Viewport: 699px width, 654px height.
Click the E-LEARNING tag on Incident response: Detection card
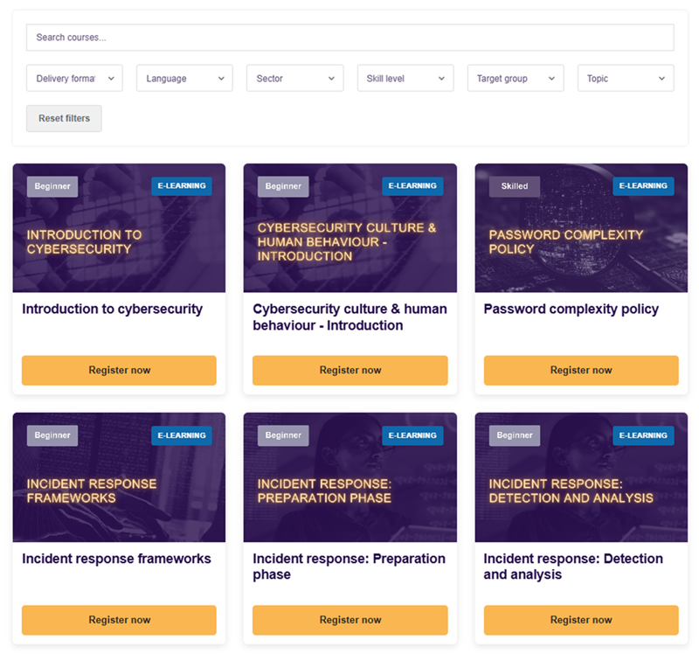(643, 435)
